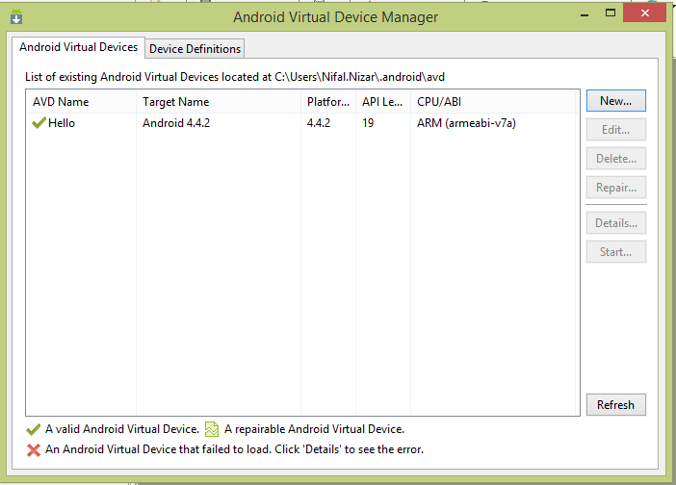Image resolution: width=676 pixels, height=485 pixels.
Task: Create a new AVD with New... button
Action: coord(615,101)
